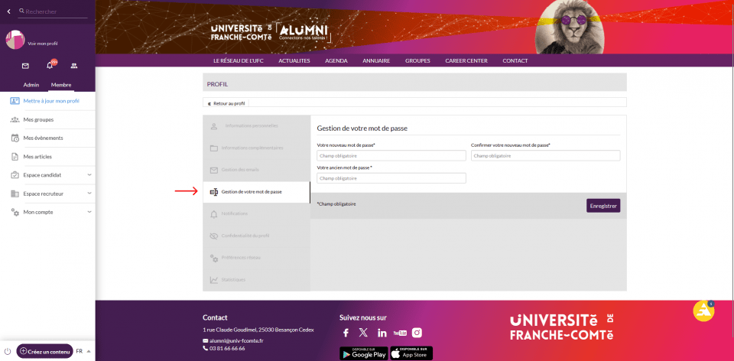This screenshot has height=361, width=734.
Task: Click the power logout icon
Action: (x=8, y=351)
